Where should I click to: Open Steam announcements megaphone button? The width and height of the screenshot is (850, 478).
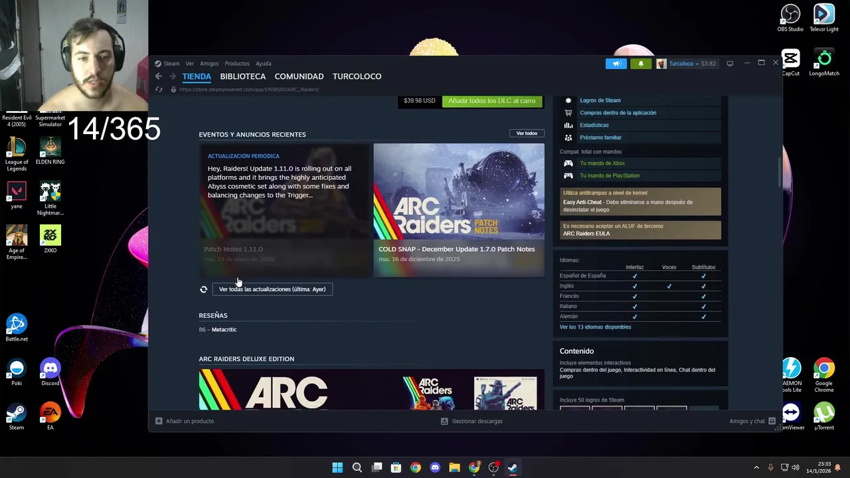[616, 64]
